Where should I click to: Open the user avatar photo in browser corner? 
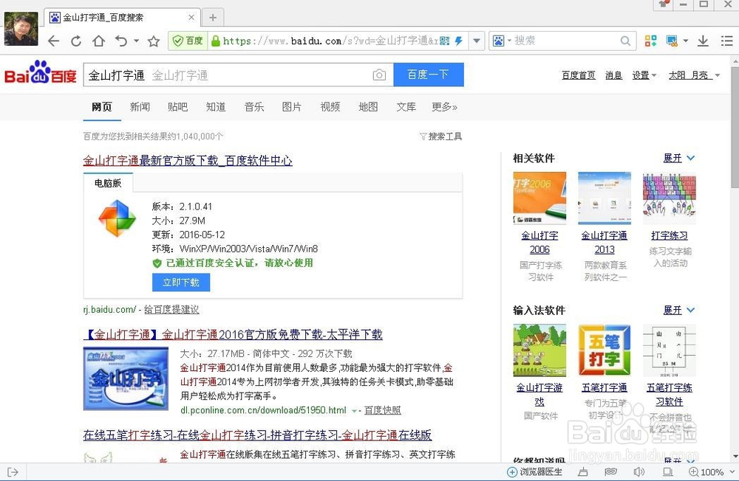[x=21, y=29]
